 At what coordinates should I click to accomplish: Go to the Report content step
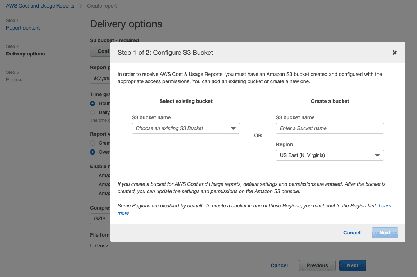(x=23, y=28)
